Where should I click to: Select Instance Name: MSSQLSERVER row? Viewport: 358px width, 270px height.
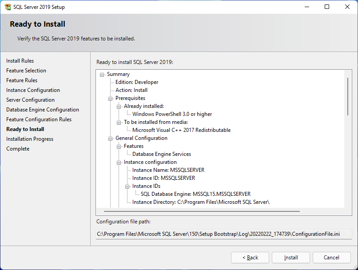[168, 170]
